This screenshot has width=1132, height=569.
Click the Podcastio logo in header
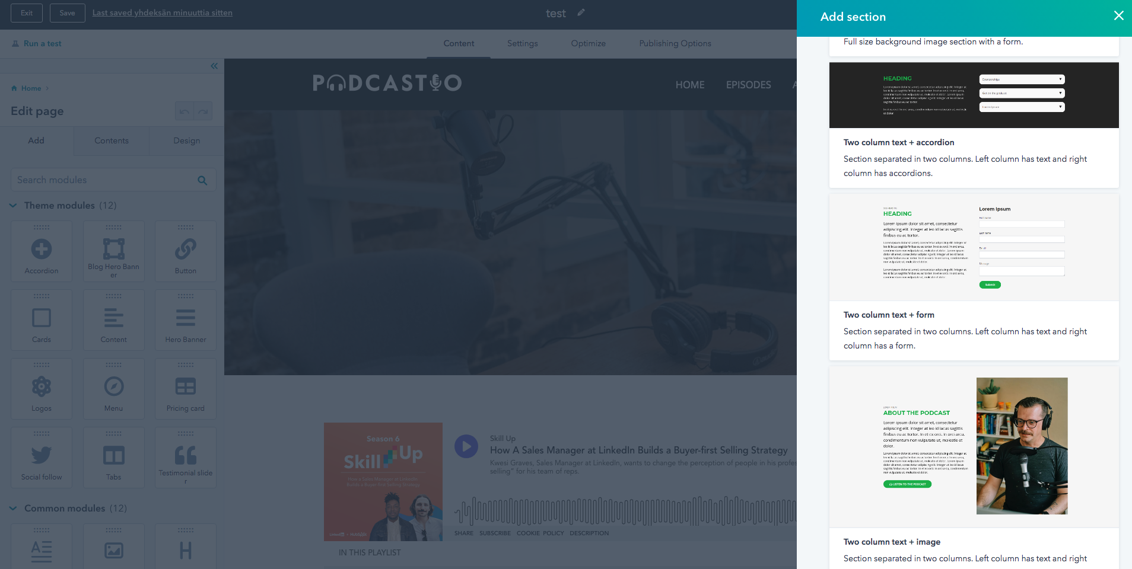[x=387, y=83]
